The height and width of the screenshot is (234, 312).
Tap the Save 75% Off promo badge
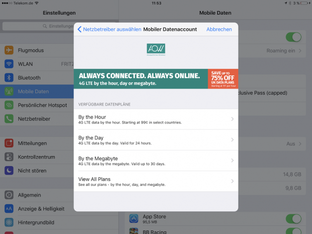tap(223, 79)
